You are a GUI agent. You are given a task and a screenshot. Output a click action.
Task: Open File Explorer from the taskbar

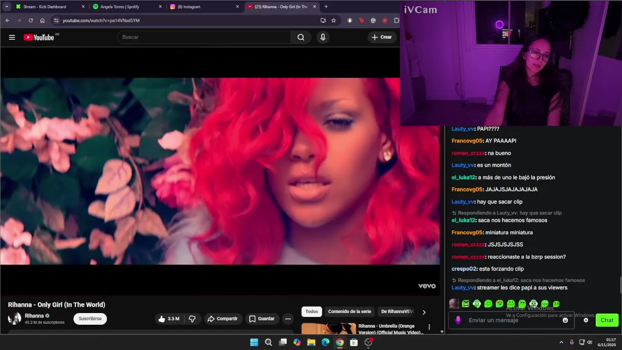click(311, 342)
